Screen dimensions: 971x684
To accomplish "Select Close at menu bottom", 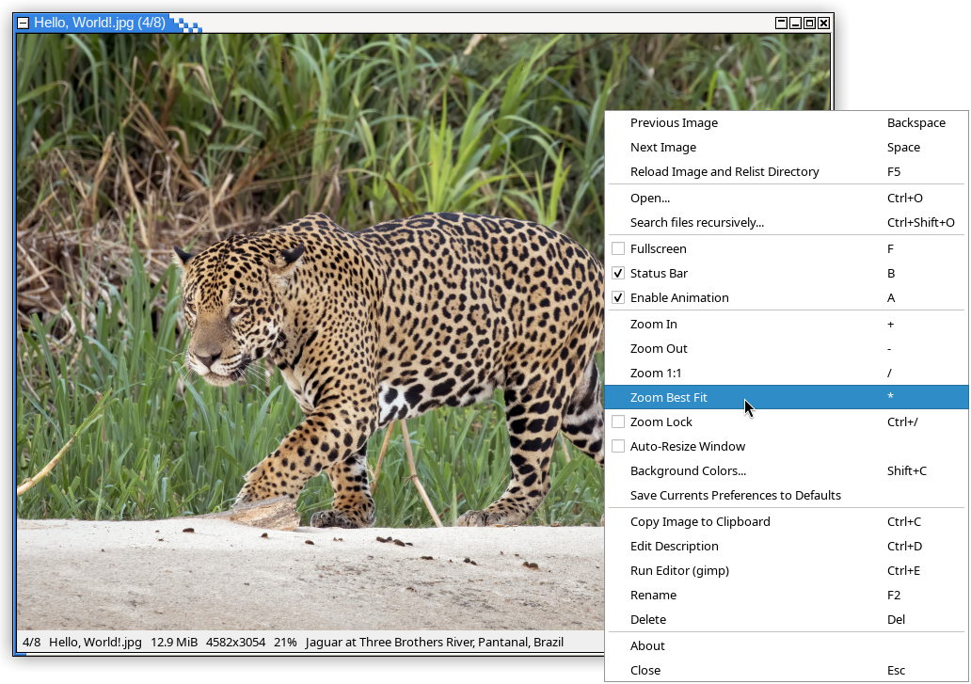I will tap(787, 671).
